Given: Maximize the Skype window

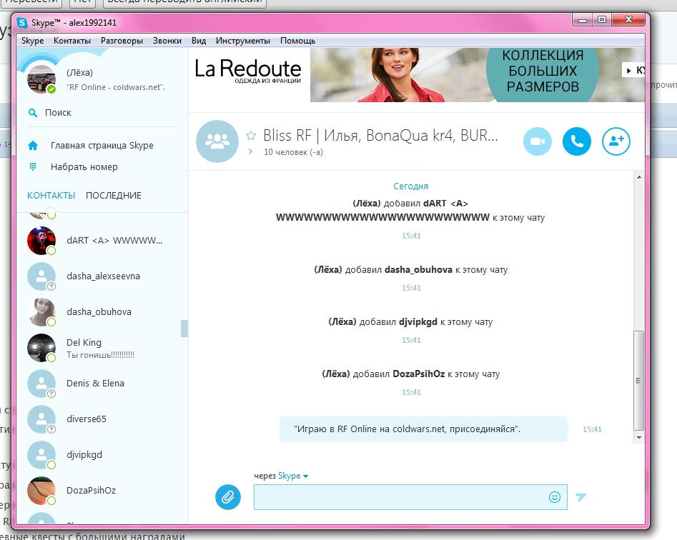Looking at the screenshot, I should (x=602, y=19).
